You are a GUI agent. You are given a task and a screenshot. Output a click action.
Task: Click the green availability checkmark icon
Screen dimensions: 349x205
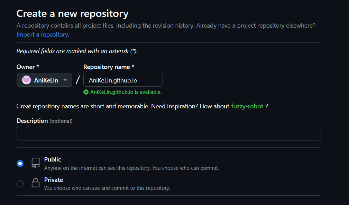pyautogui.click(x=85, y=92)
